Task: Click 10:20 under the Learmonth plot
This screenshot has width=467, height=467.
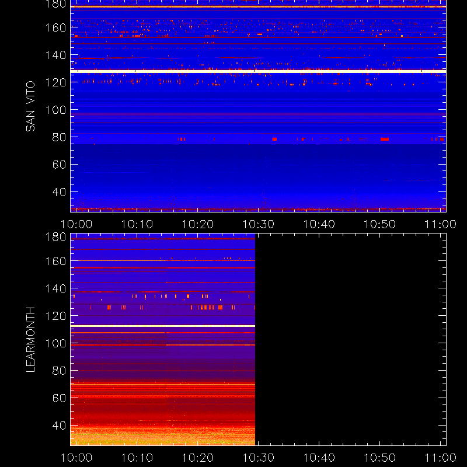Action: 198,458
